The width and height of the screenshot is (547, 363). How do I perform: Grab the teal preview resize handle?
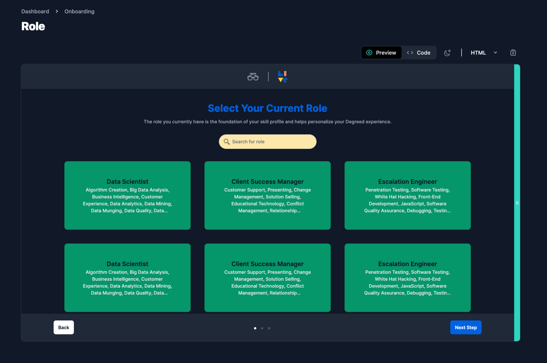(517, 203)
